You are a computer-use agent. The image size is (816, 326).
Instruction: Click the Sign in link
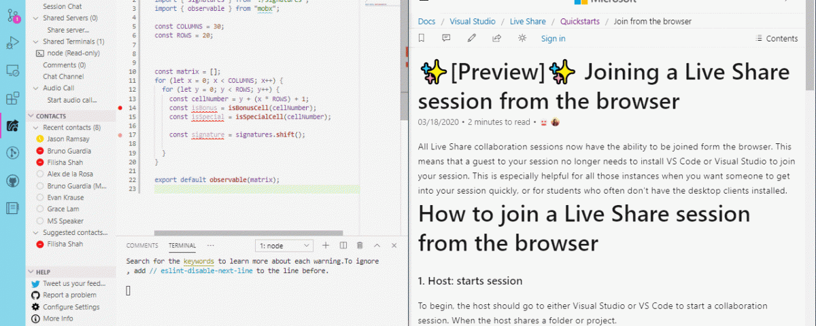[553, 39]
